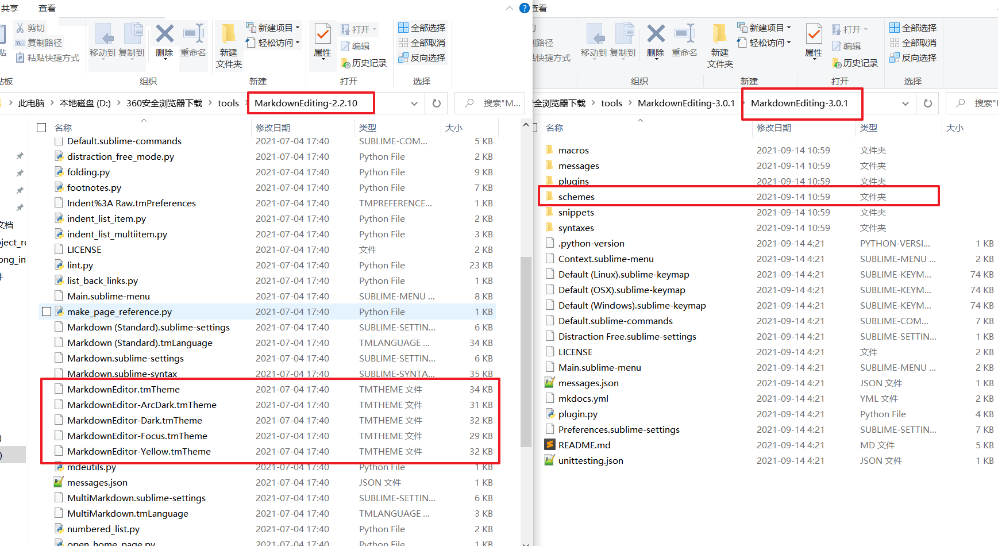Open the View tab in the right window
998x546 pixels.
point(540,8)
